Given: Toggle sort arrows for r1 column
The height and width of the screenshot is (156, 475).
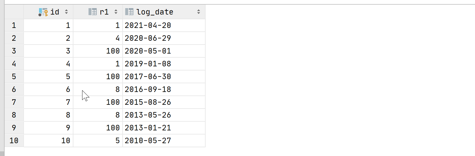Looking at the screenshot, I should pyautogui.click(x=116, y=12).
